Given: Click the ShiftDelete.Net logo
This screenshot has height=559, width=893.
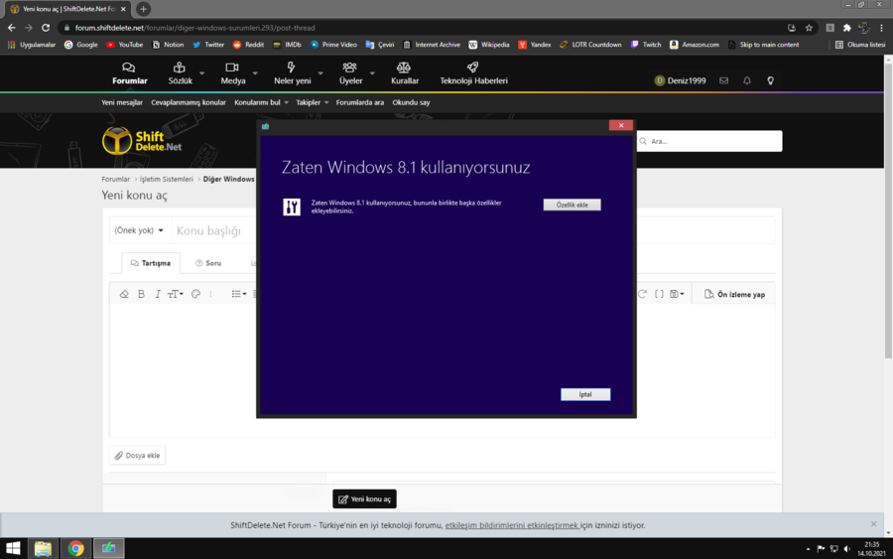Looking at the screenshot, I should (142, 141).
